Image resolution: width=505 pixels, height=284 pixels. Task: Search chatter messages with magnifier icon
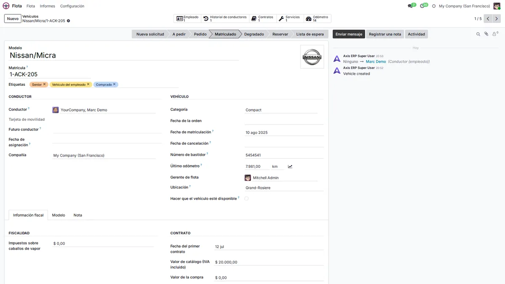point(478,34)
